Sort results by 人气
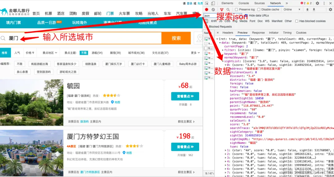 17,53
